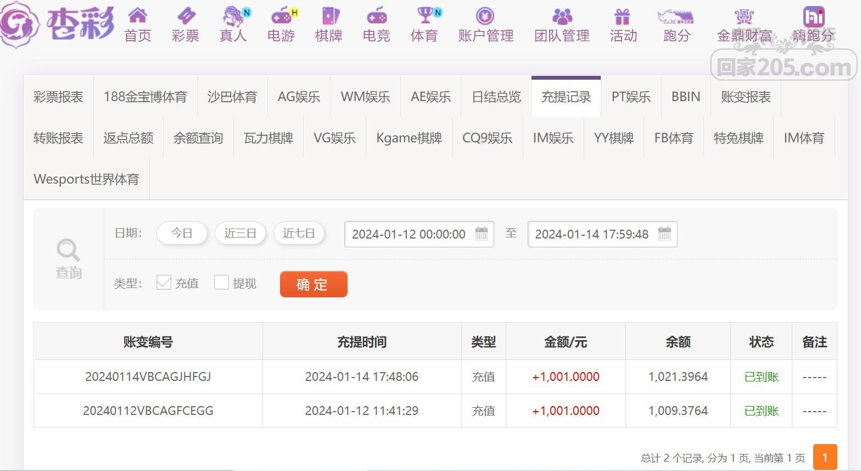Switch to the PT娱乐 tab

[631, 97]
